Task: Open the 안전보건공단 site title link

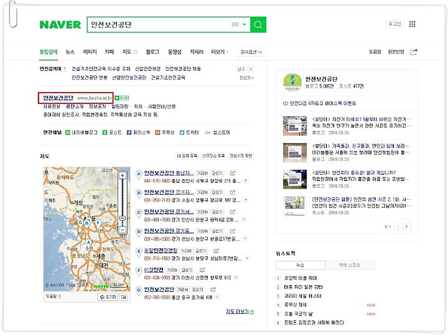Action: (x=58, y=98)
